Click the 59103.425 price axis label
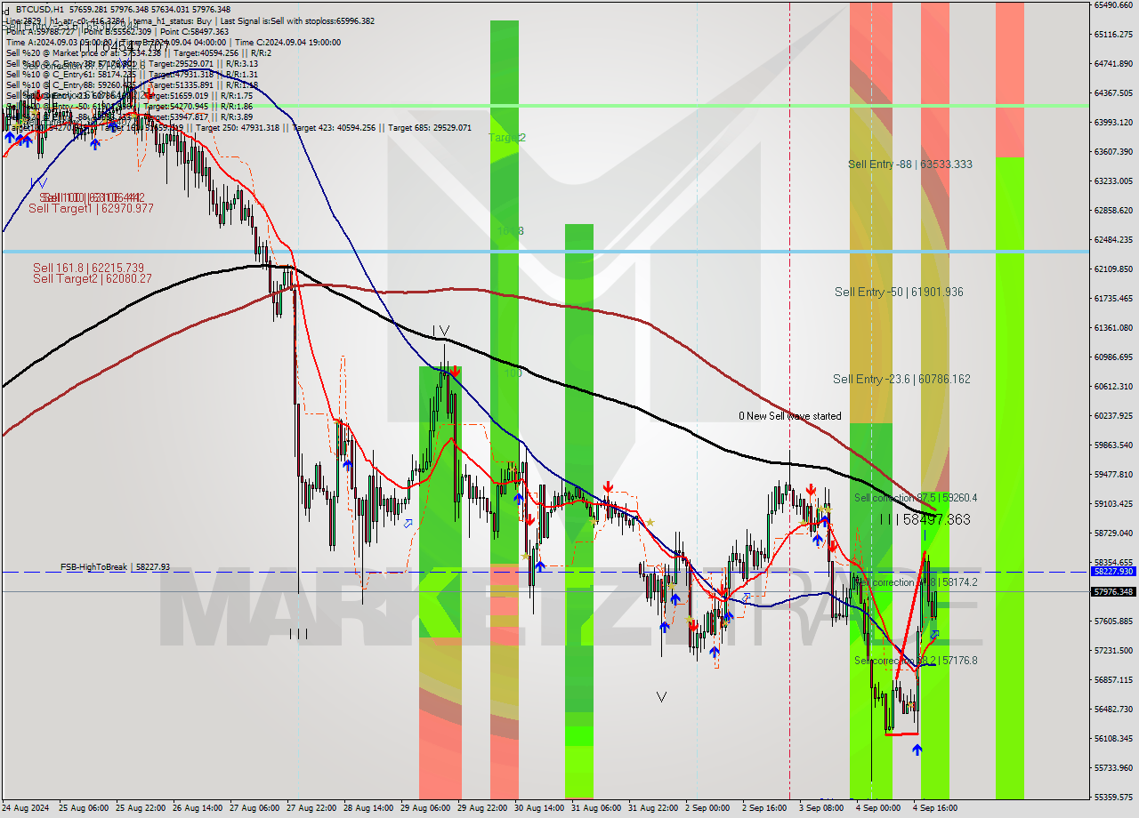 coord(1113,503)
